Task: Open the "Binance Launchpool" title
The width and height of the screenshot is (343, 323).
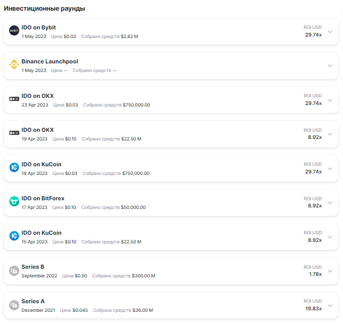Action: pos(50,61)
